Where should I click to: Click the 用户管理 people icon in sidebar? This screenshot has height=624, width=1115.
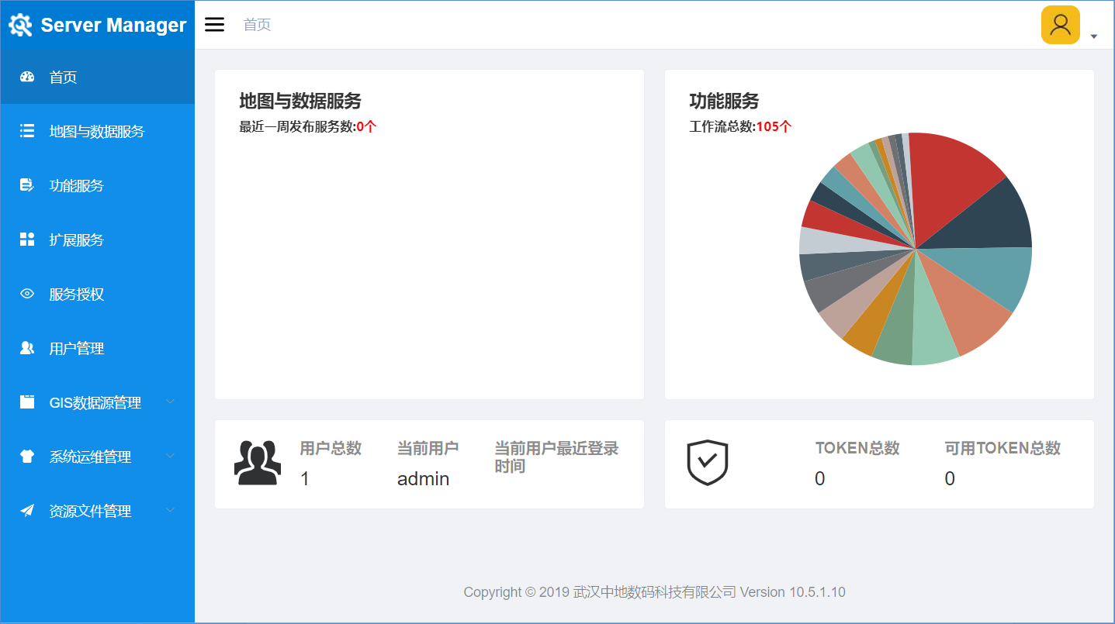tap(27, 348)
